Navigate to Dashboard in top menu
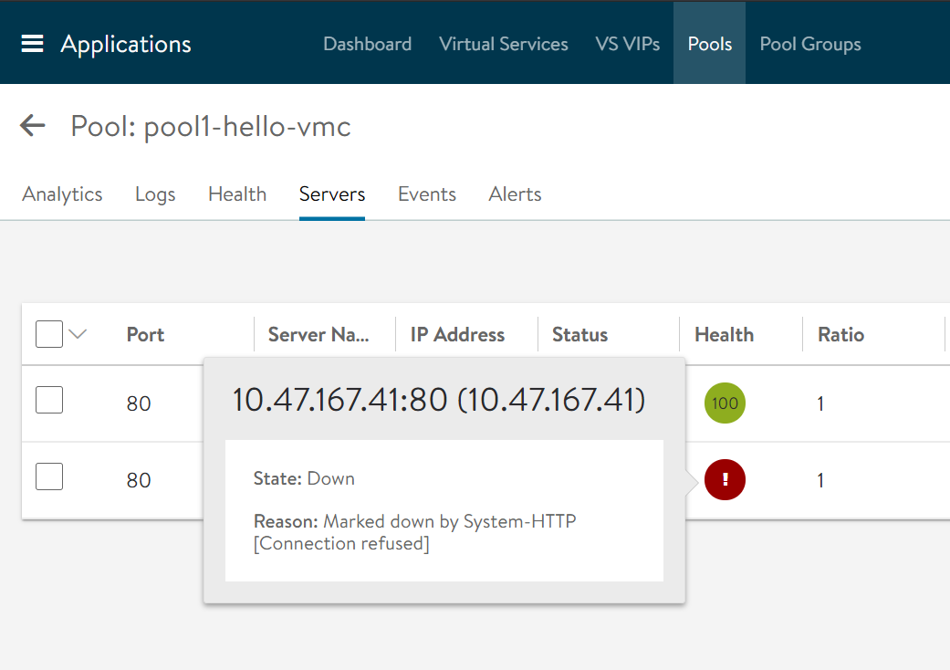The width and height of the screenshot is (950, 670). click(367, 44)
